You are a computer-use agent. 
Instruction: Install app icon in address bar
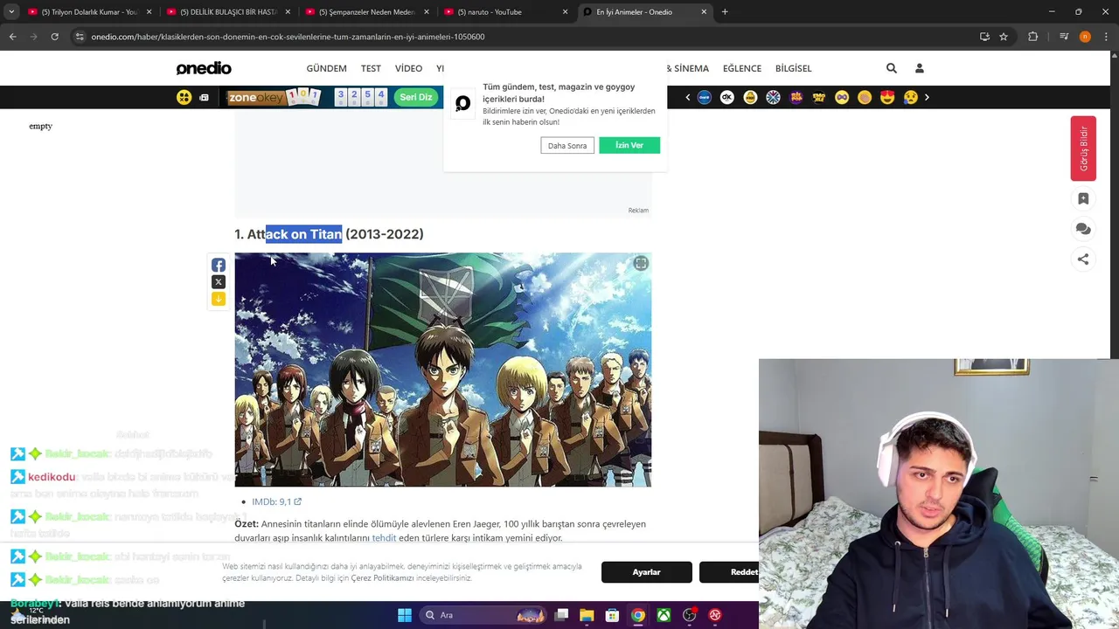(x=984, y=37)
